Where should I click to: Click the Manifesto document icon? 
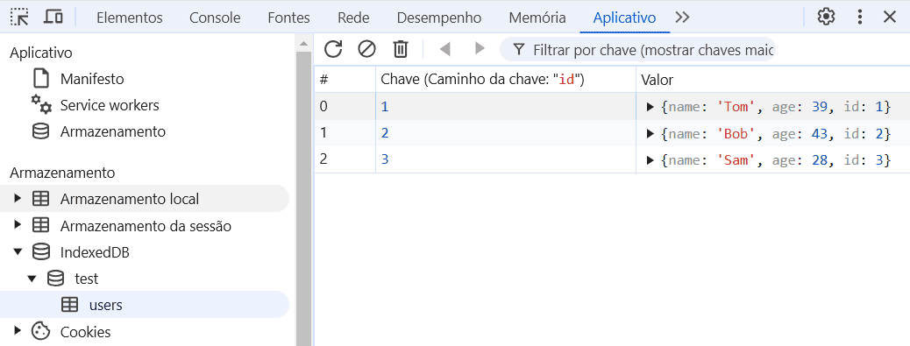pos(40,78)
